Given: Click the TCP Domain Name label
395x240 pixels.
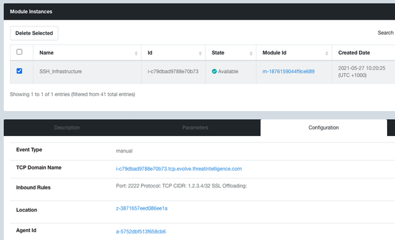Looking at the screenshot, I should pyautogui.click(x=39, y=168).
